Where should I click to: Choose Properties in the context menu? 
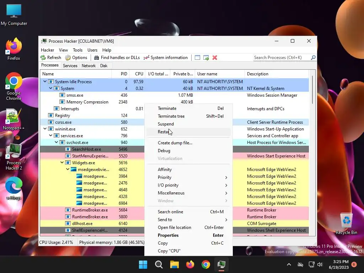coord(188,235)
